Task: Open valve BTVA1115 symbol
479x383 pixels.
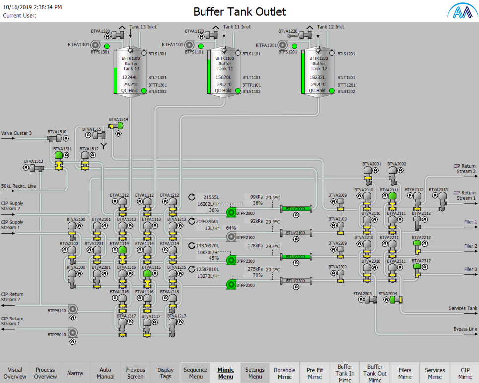Action: [x=147, y=279]
